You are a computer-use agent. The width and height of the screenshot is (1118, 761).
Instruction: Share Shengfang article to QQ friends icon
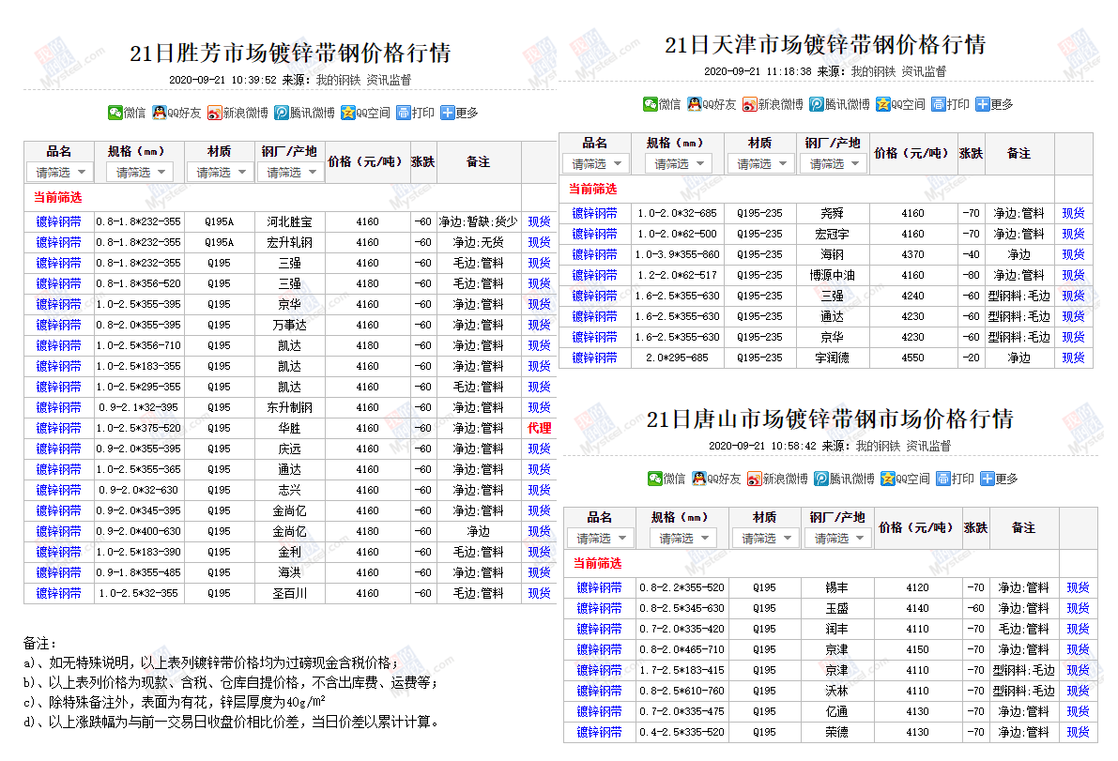click(x=159, y=113)
